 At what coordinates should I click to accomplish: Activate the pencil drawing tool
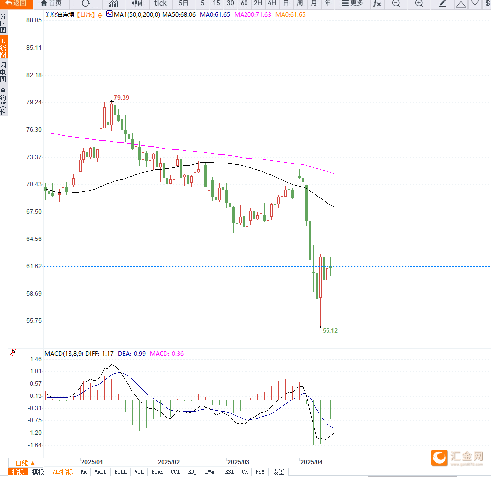(442, 3)
